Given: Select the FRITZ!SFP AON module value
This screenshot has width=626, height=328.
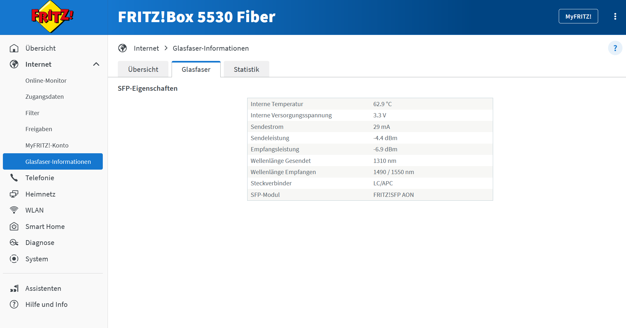Looking at the screenshot, I should (394, 195).
